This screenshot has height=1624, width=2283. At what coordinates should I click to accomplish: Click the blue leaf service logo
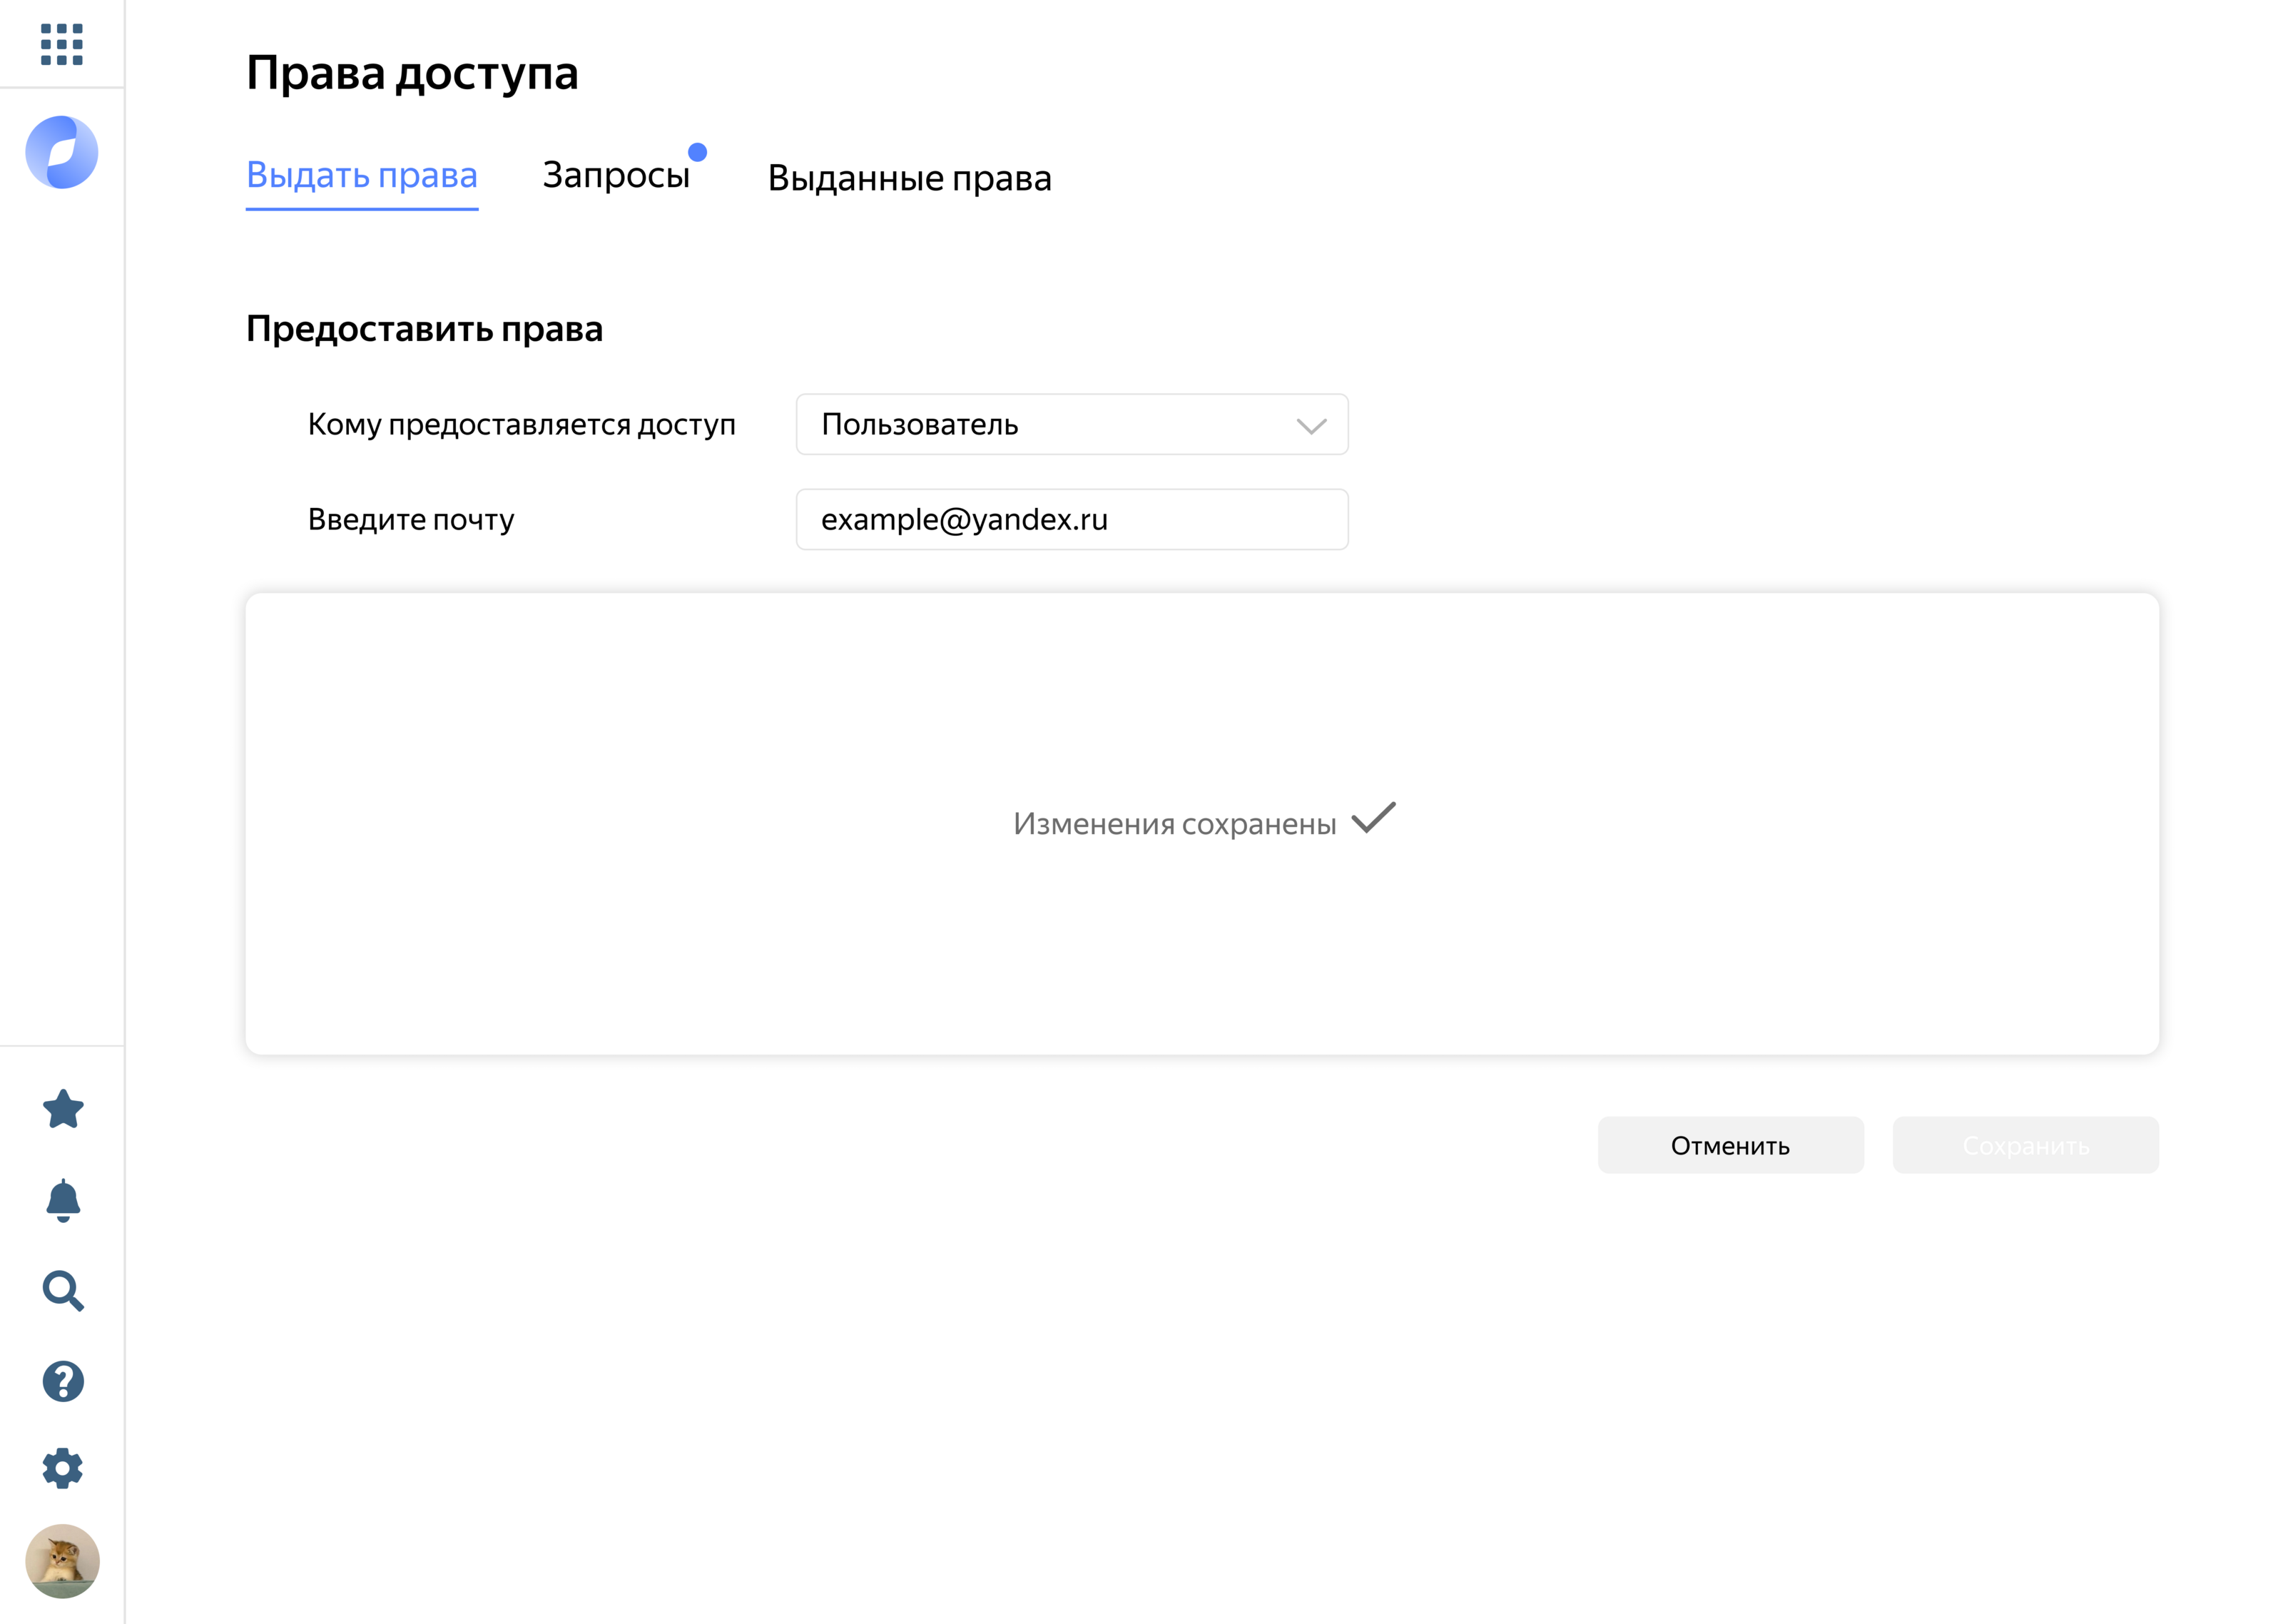(x=62, y=152)
